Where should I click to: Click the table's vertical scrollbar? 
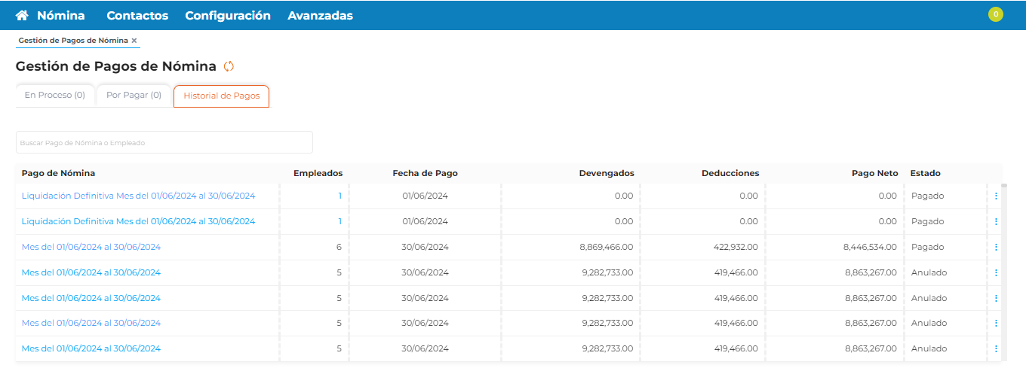1003,263
